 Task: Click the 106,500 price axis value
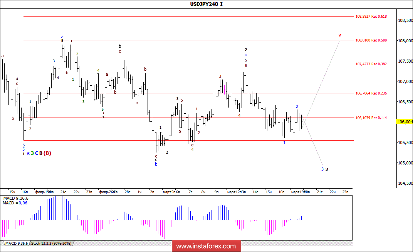point(405,102)
